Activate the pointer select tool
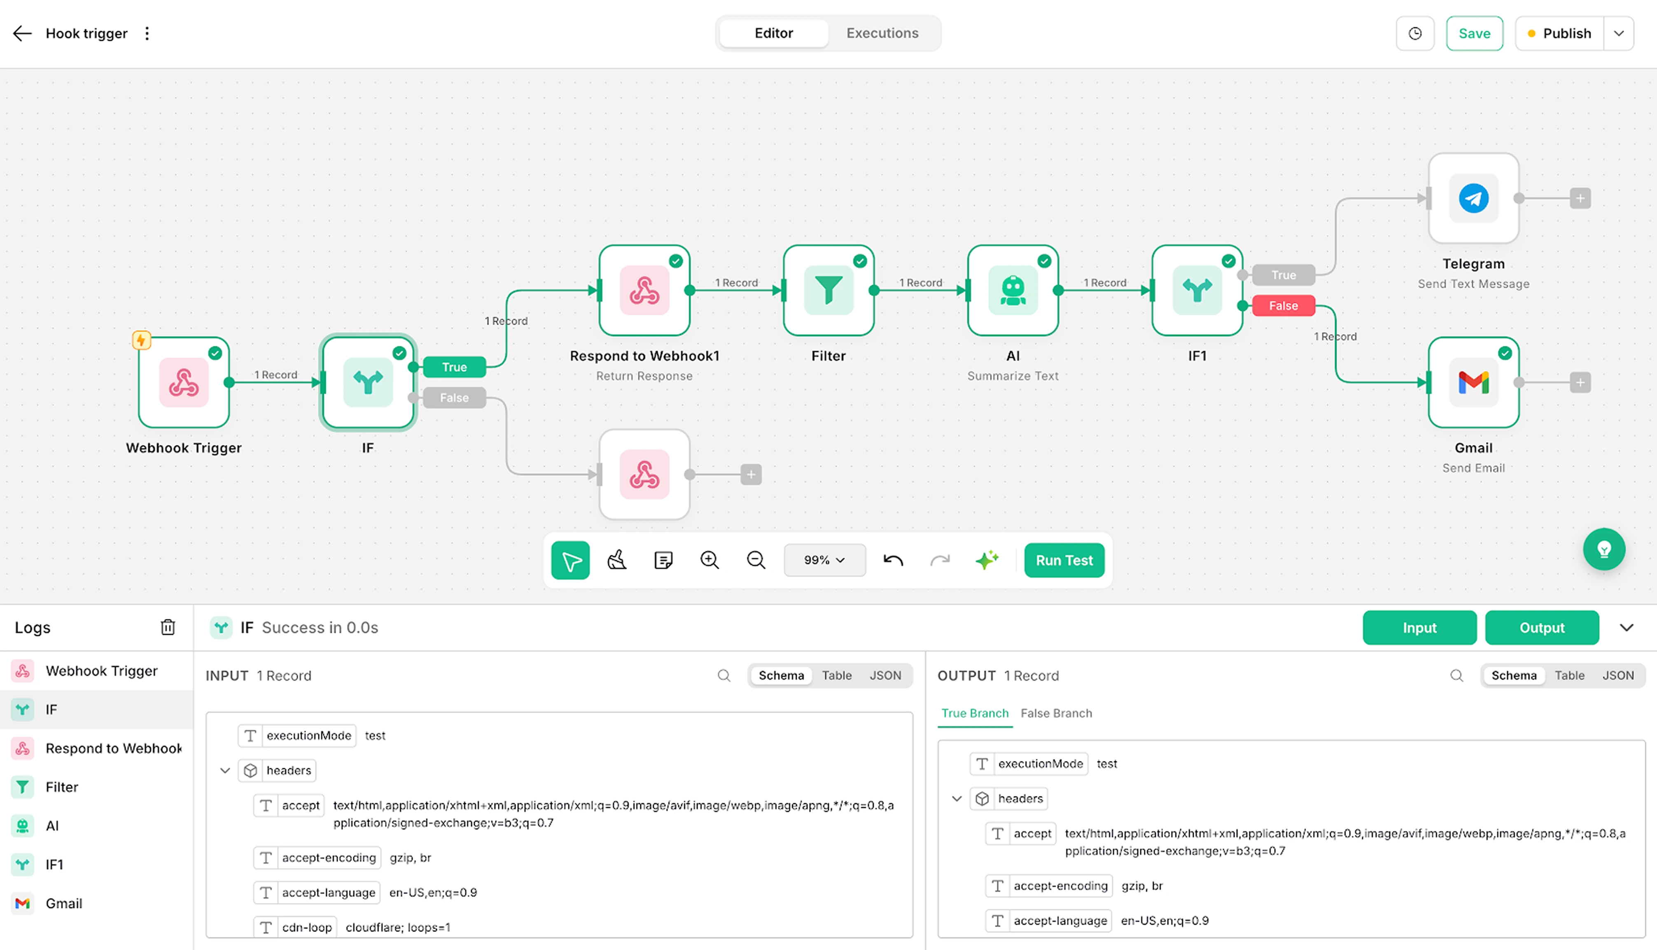1657x950 pixels. pyautogui.click(x=570, y=560)
